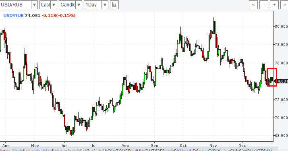The image size is (288, 151).
Task: Click the 76.000 price axis label
Action: (281, 63)
